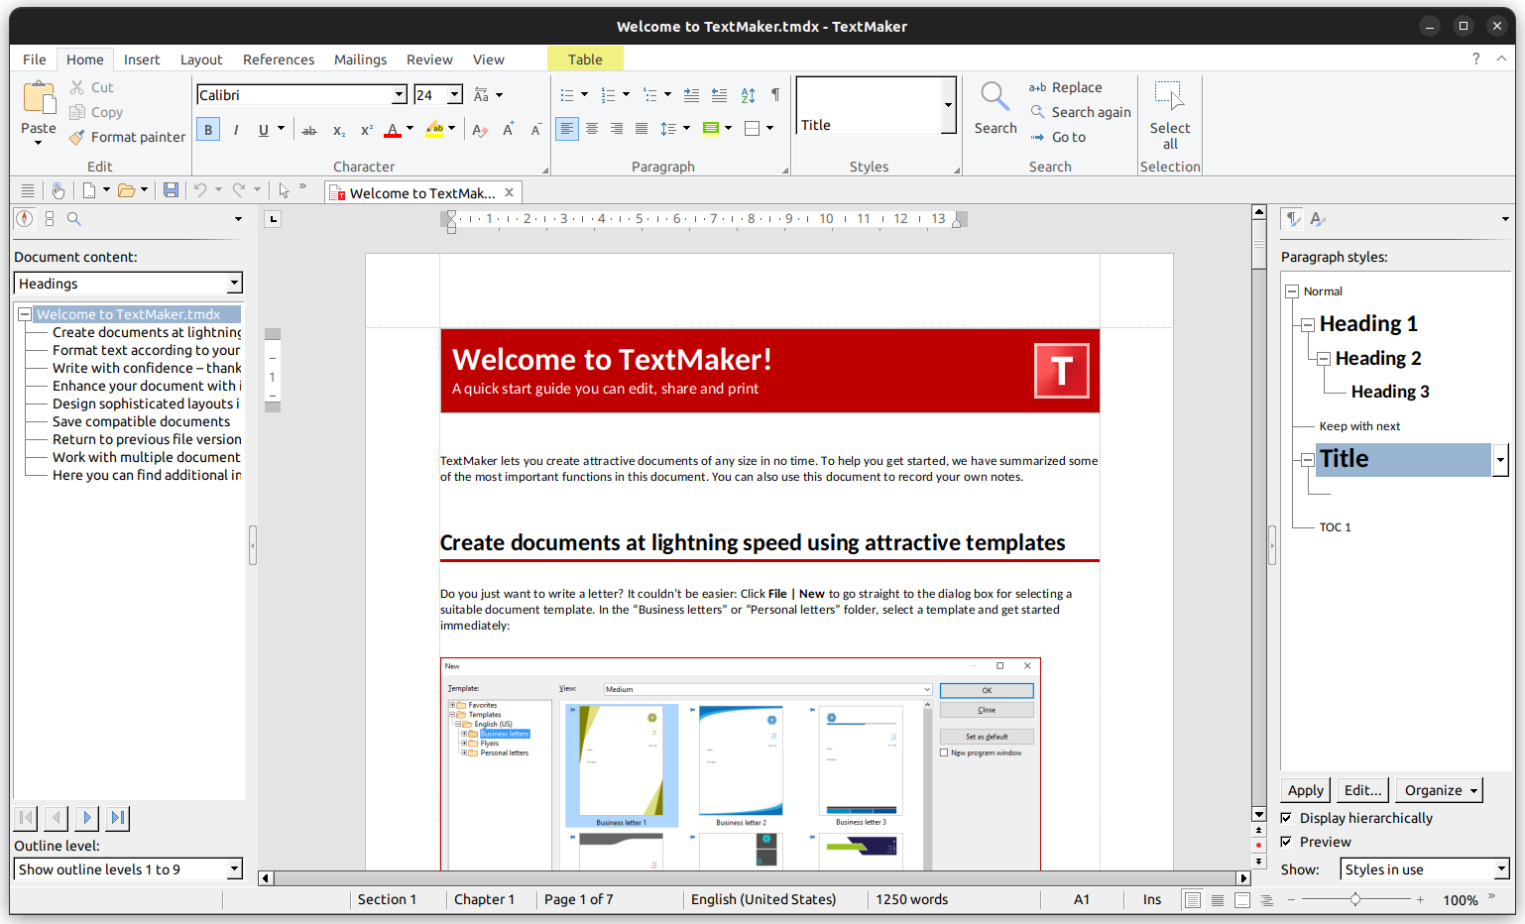
Task: Center-align the paragraph
Action: (592, 129)
